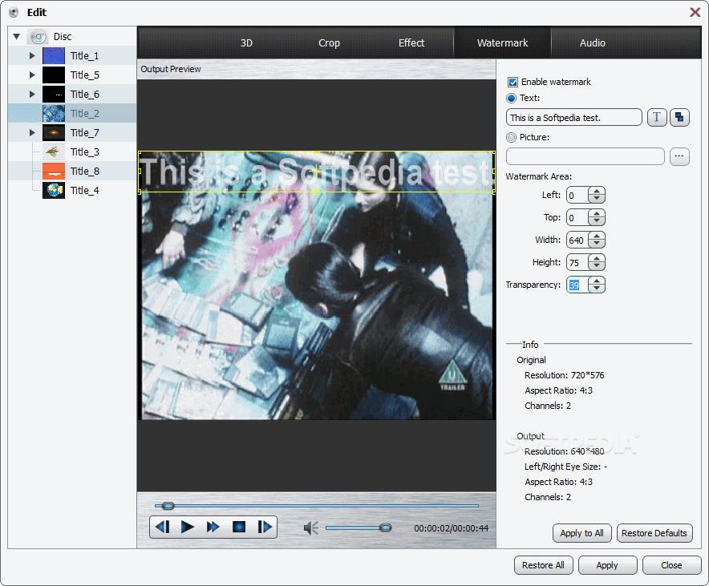Close the Edit dialog with X

(x=695, y=12)
